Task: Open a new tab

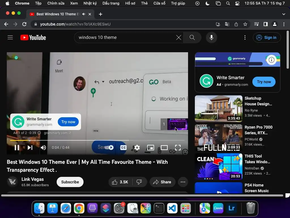Action: [101, 14]
